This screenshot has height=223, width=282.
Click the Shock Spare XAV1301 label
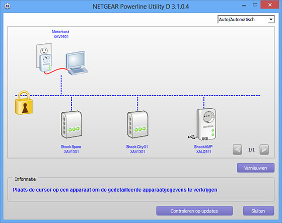point(71,149)
